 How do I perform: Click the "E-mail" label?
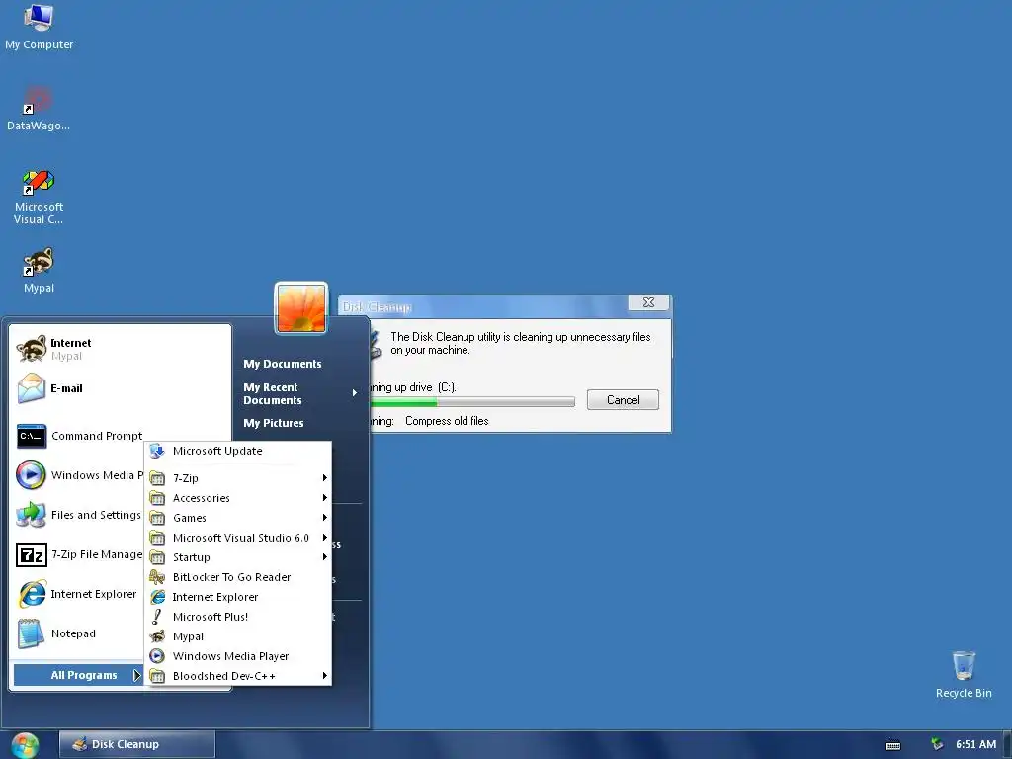[66, 388]
